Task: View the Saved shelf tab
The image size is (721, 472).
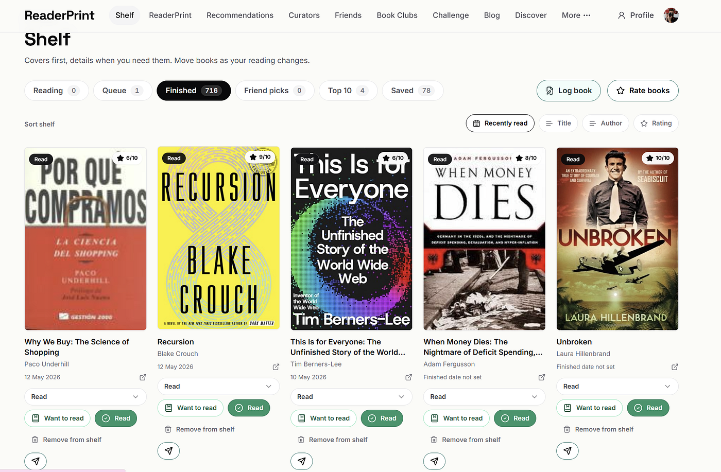Action: [x=413, y=91]
